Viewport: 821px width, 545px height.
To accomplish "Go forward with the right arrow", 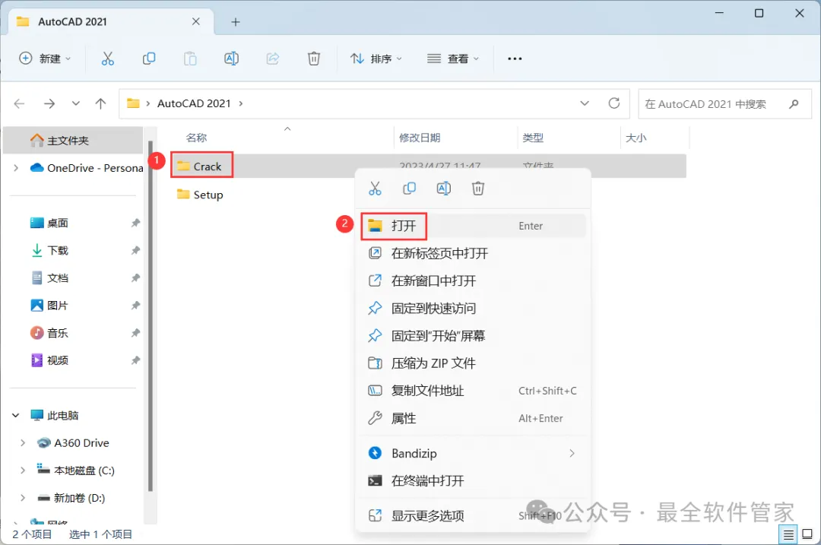I will (x=49, y=103).
